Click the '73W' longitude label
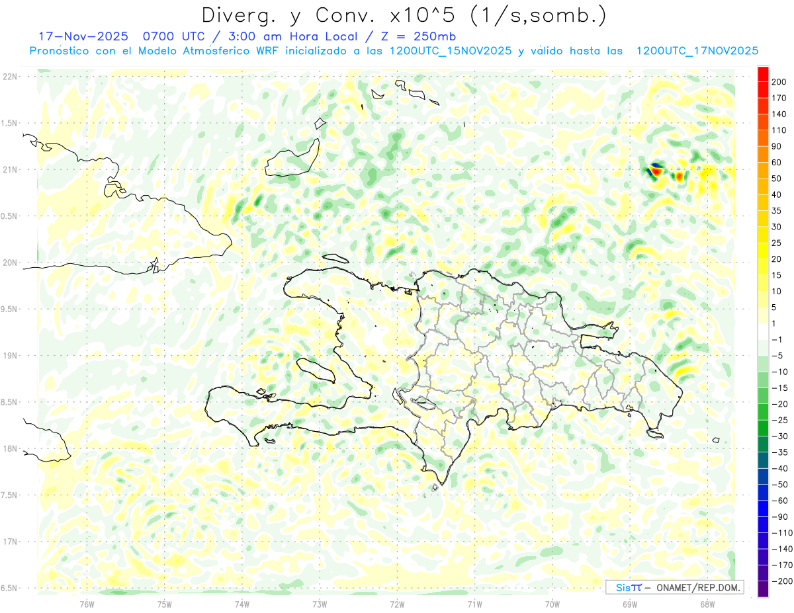 (320, 604)
